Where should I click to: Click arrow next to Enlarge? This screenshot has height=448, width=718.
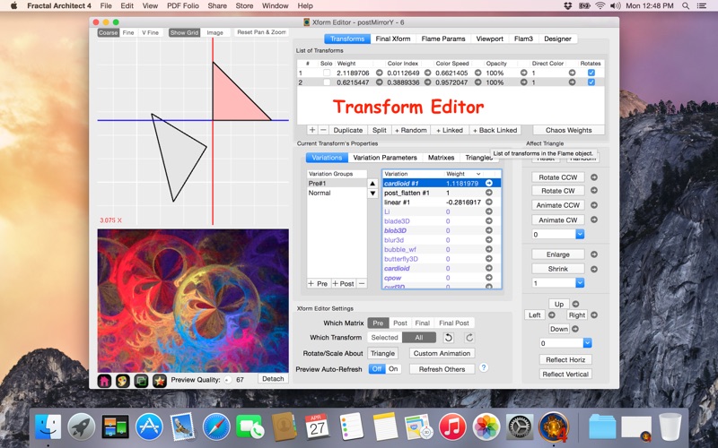594,254
